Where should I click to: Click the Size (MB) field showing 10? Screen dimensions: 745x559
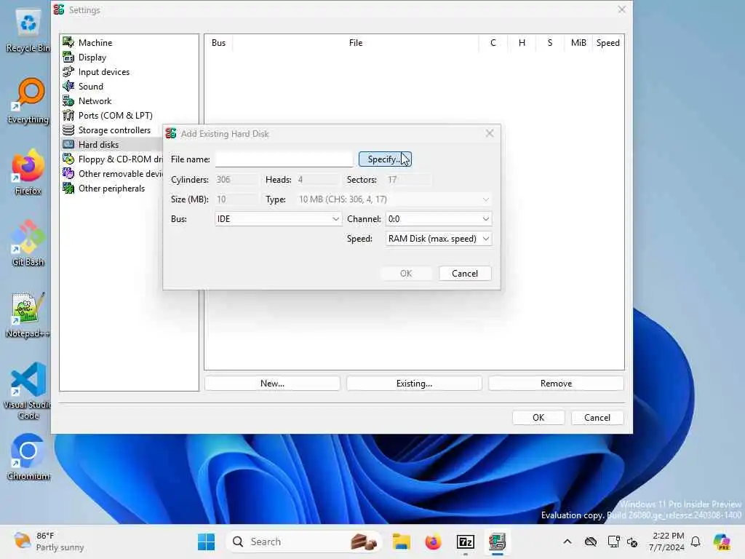pos(236,199)
